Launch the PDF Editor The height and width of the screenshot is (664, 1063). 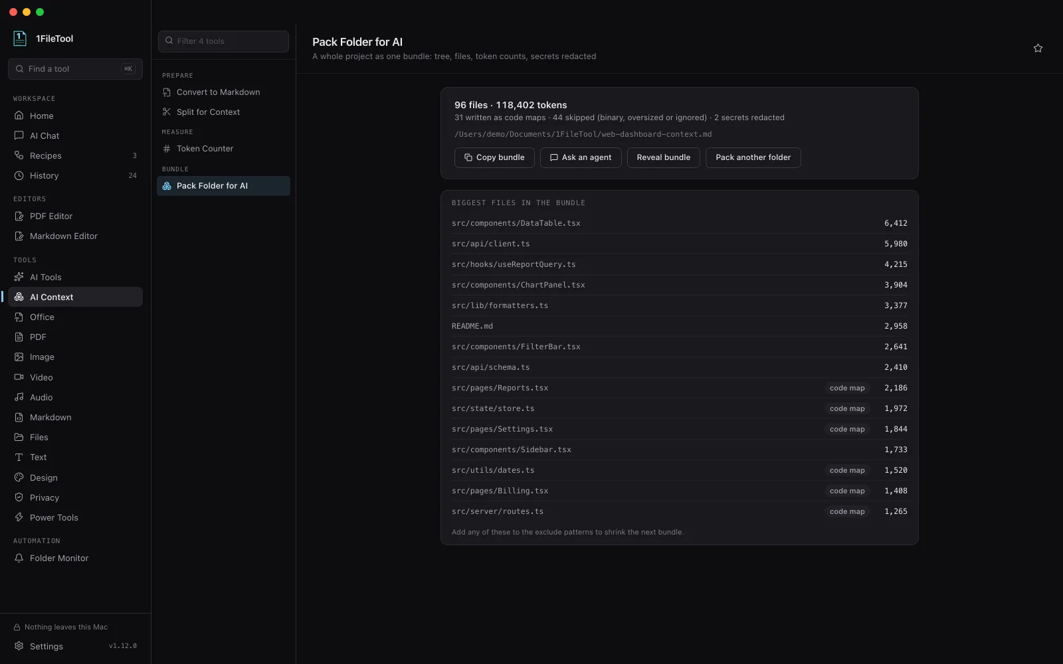point(75,216)
